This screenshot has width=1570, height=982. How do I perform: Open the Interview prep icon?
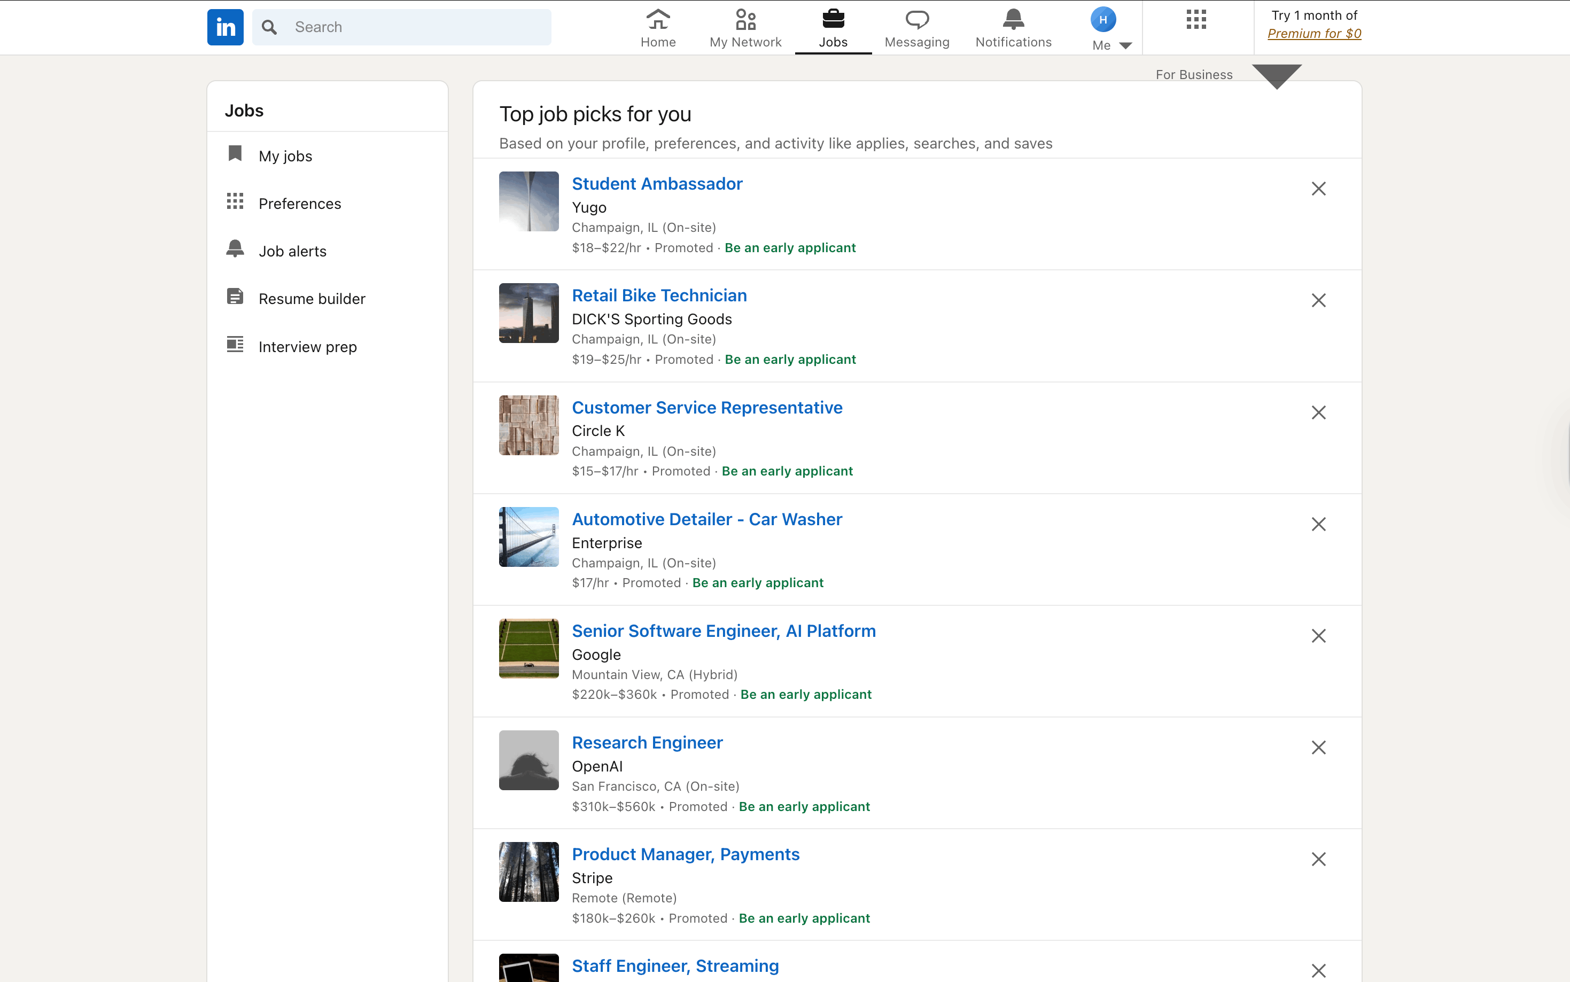point(235,344)
